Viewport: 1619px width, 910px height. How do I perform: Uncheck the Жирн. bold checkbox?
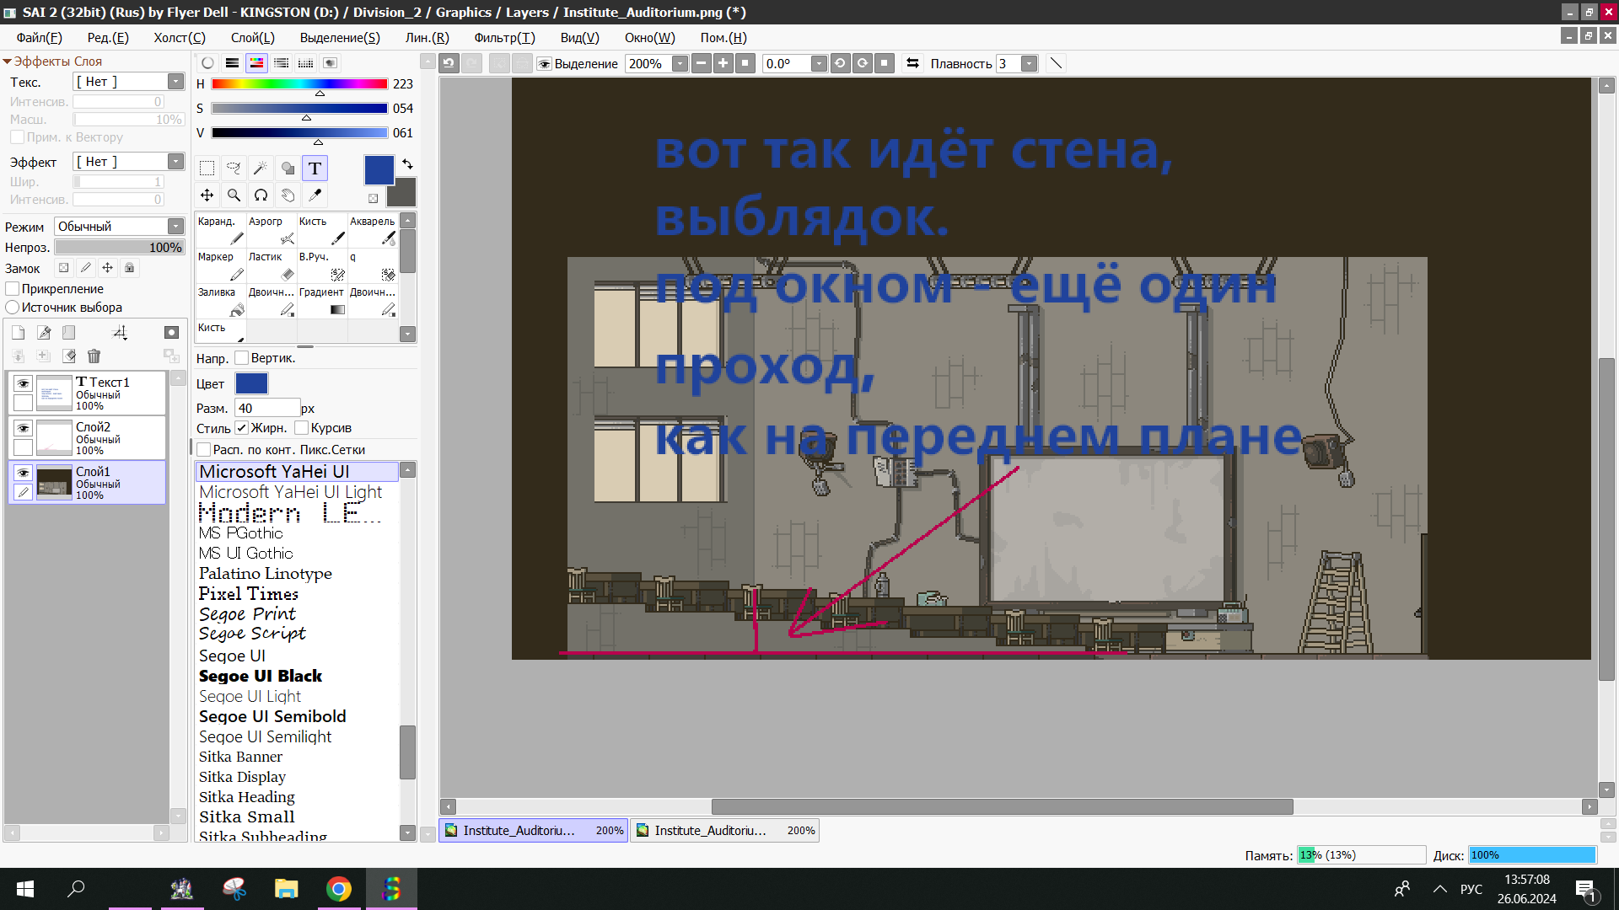(x=242, y=428)
